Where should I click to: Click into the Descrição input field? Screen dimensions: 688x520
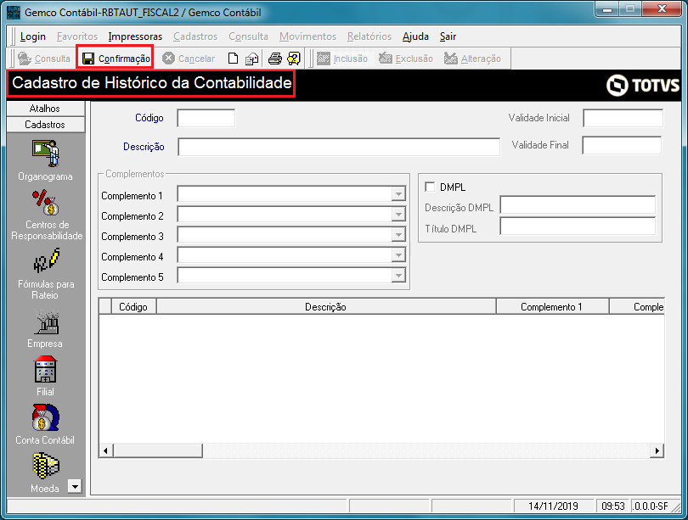pos(339,147)
